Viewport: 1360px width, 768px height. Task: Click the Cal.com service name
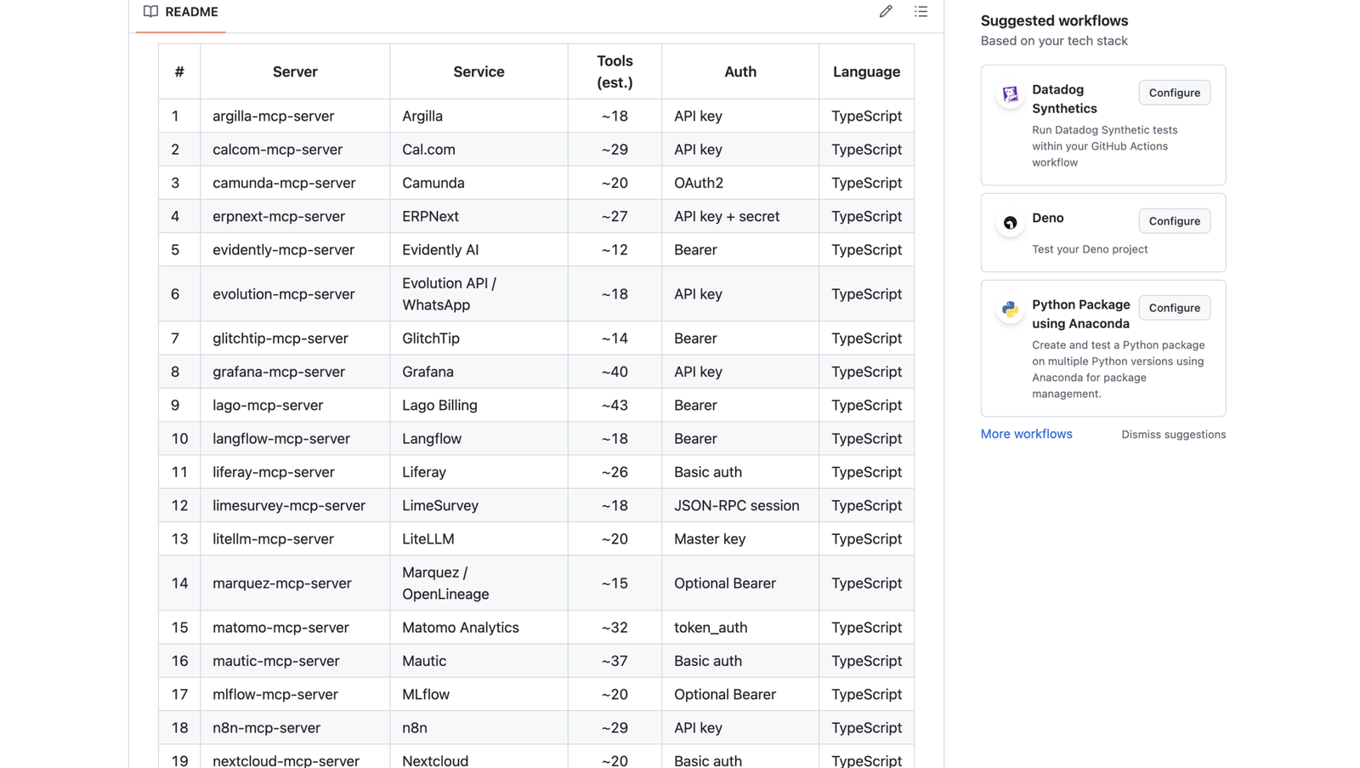click(x=428, y=149)
